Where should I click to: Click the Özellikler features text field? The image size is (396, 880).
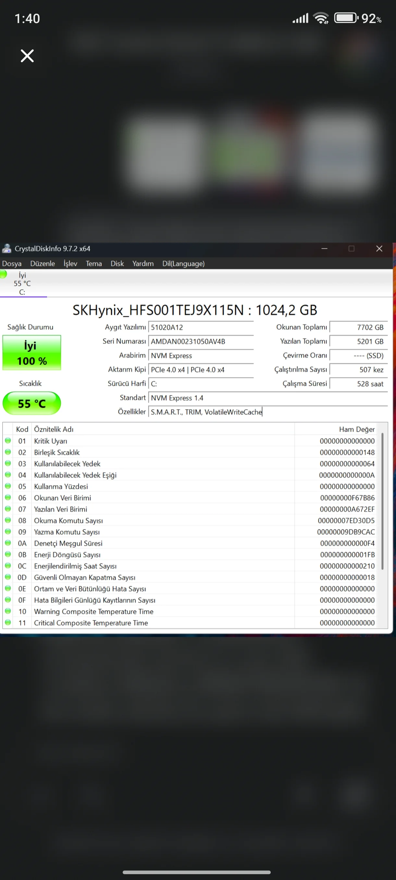pyautogui.click(x=268, y=412)
